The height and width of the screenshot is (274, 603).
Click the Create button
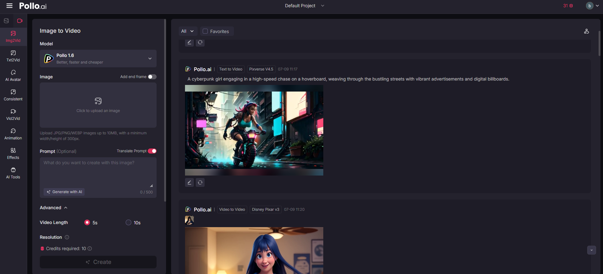[98, 262]
